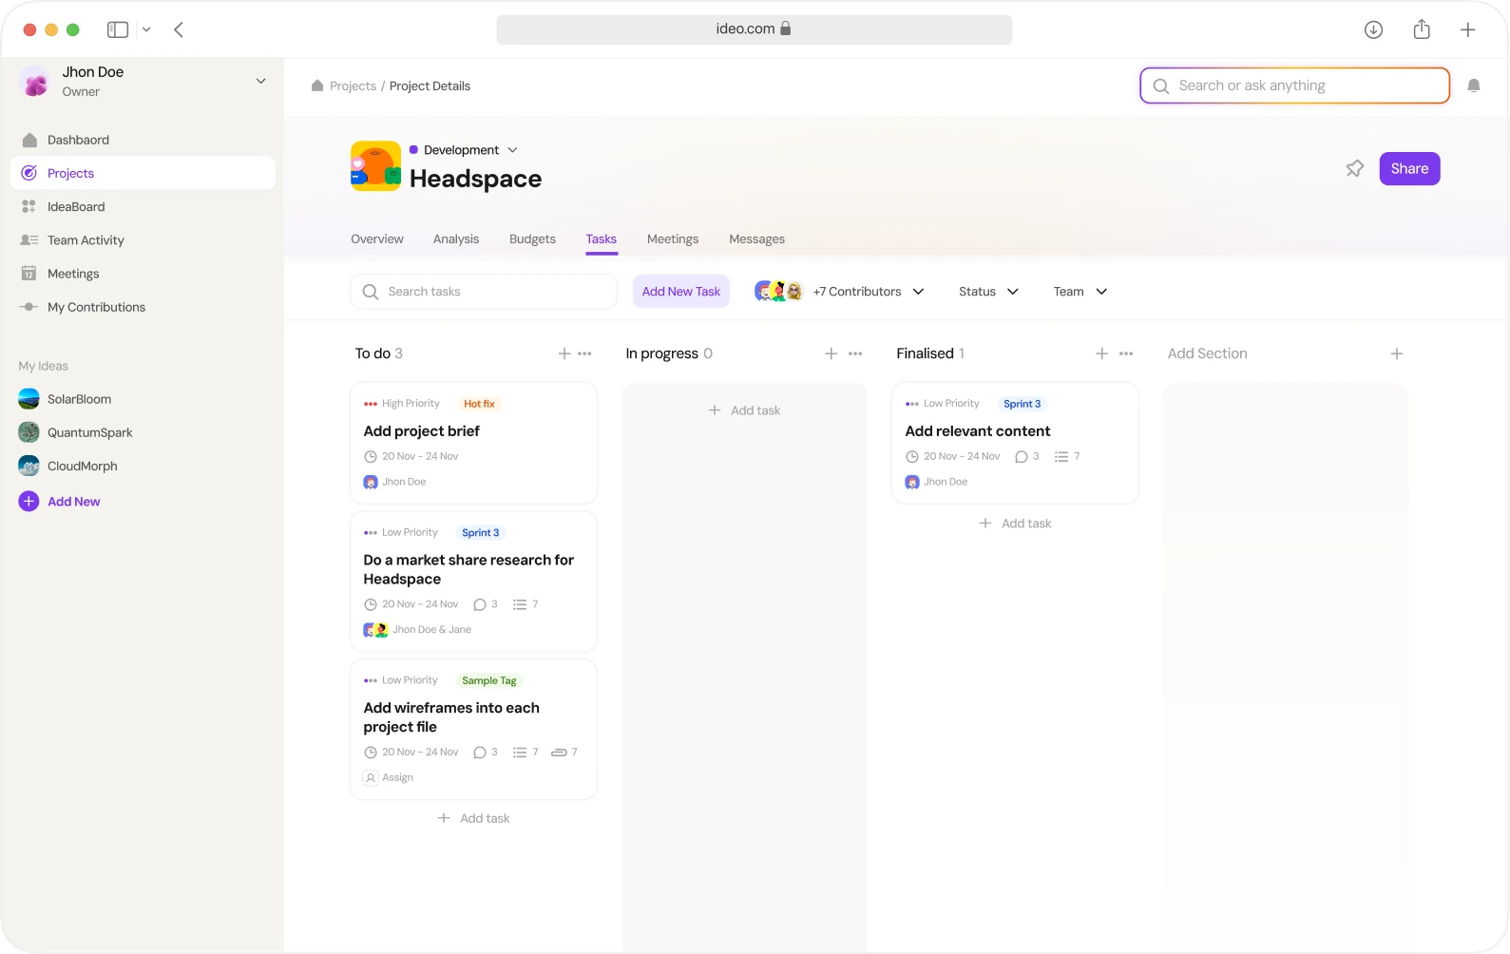This screenshot has height=954, width=1510.
Task: Click Sprint 3 tag on Add relevant content
Action: pos(1023,404)
